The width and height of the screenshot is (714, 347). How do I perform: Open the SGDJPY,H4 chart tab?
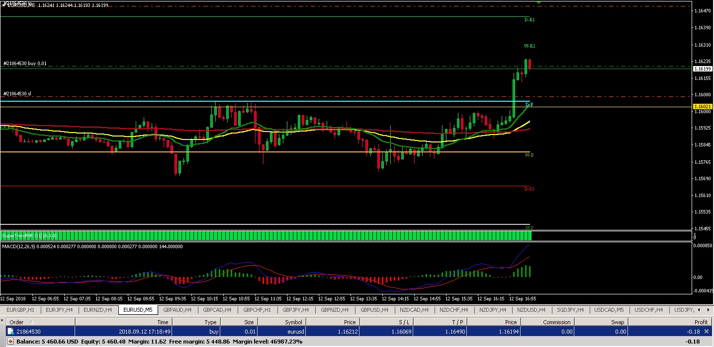coord(570,310)
